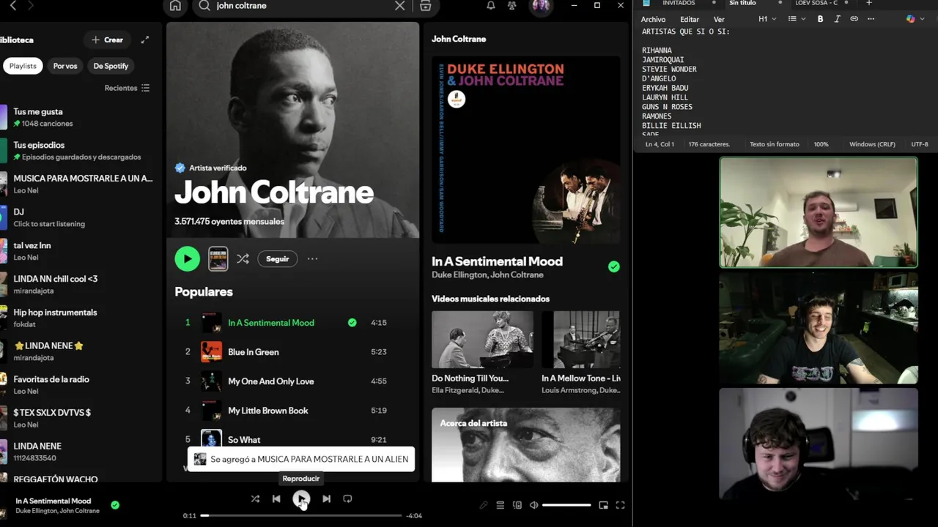
Task: Open the Acerca del artista card
Action: 526,445
